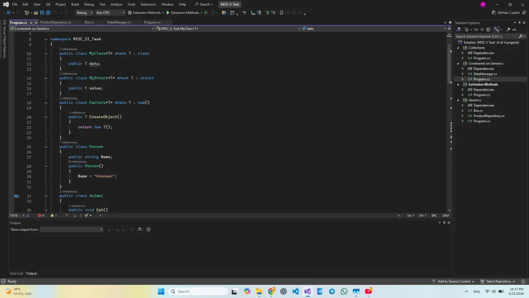The image size is (529, 298).
Task: Open Visual Studio from the Windows taskbar
Action: pyautogui.click(x=307, y=291)
